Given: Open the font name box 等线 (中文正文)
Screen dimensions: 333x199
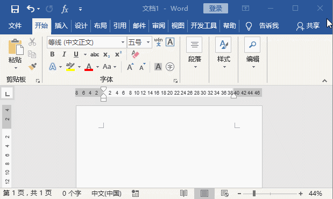Looking at the screenshot, I should pyautogui.click(x=87, y=42).
